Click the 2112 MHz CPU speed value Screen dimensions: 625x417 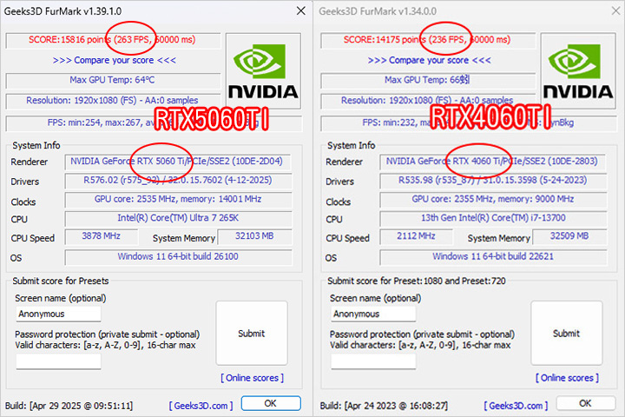[x=416, y=236]
